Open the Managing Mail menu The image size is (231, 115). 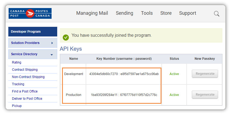92,13
